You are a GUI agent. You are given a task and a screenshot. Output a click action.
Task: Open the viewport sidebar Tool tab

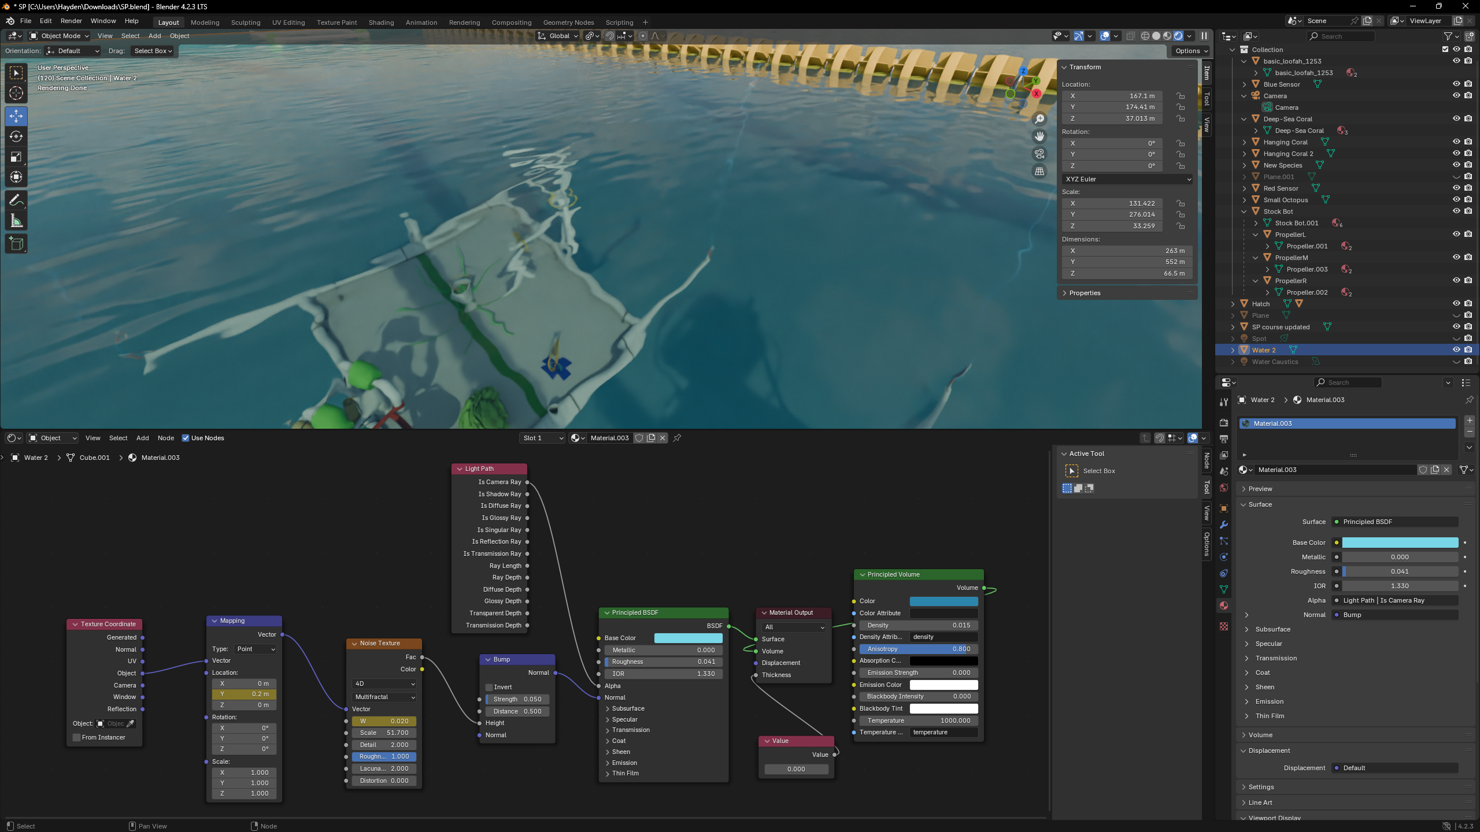(x=1207, y=99)
